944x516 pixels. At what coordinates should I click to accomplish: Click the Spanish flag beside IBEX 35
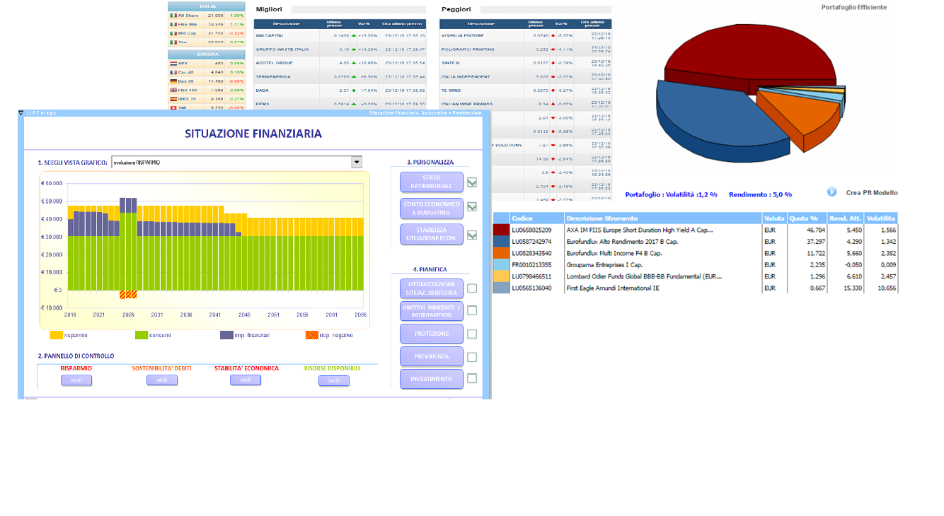point(173,99)
